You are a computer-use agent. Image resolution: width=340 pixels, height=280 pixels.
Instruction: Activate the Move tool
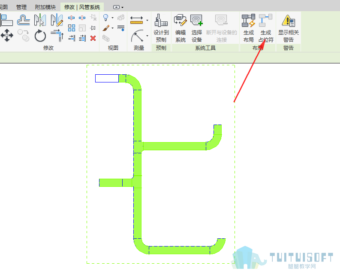tap(7, 35)
